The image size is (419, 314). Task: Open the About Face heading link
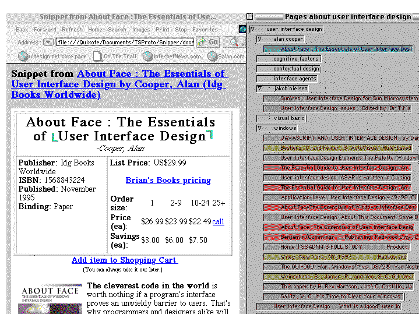119,84
